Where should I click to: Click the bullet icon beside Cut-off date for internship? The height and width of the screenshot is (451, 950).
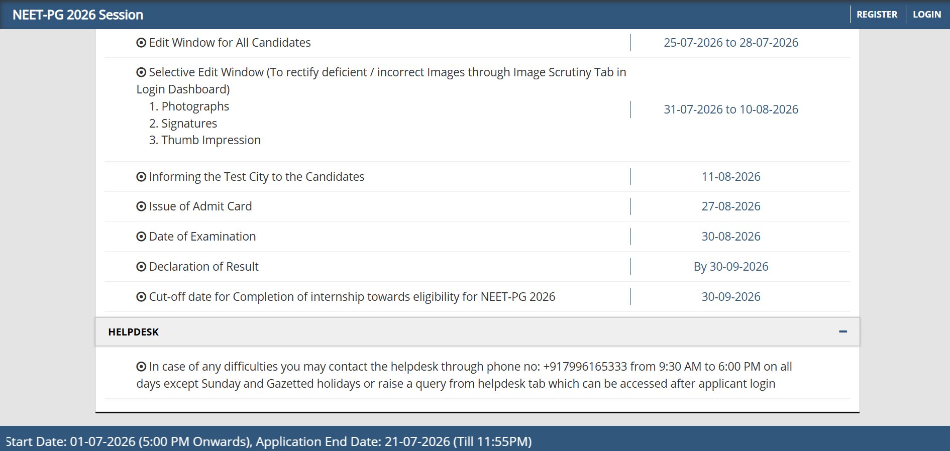[141, 297]
